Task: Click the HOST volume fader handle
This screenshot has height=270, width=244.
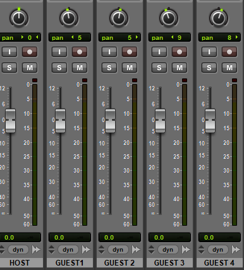Action: (x=10, y=121)
